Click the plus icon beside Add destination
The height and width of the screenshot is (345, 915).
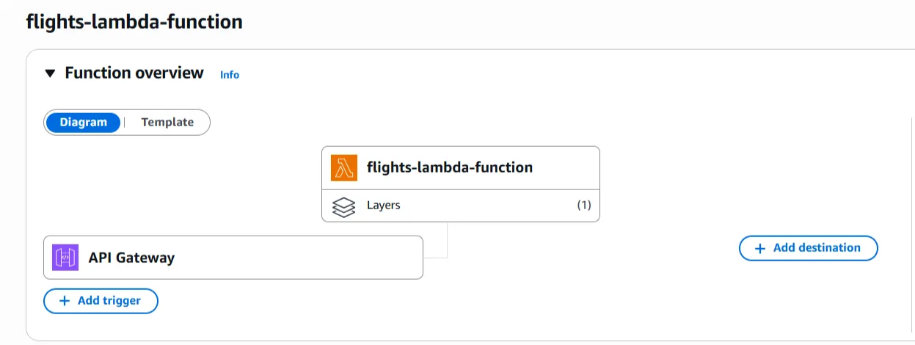(x=760, y=248)
